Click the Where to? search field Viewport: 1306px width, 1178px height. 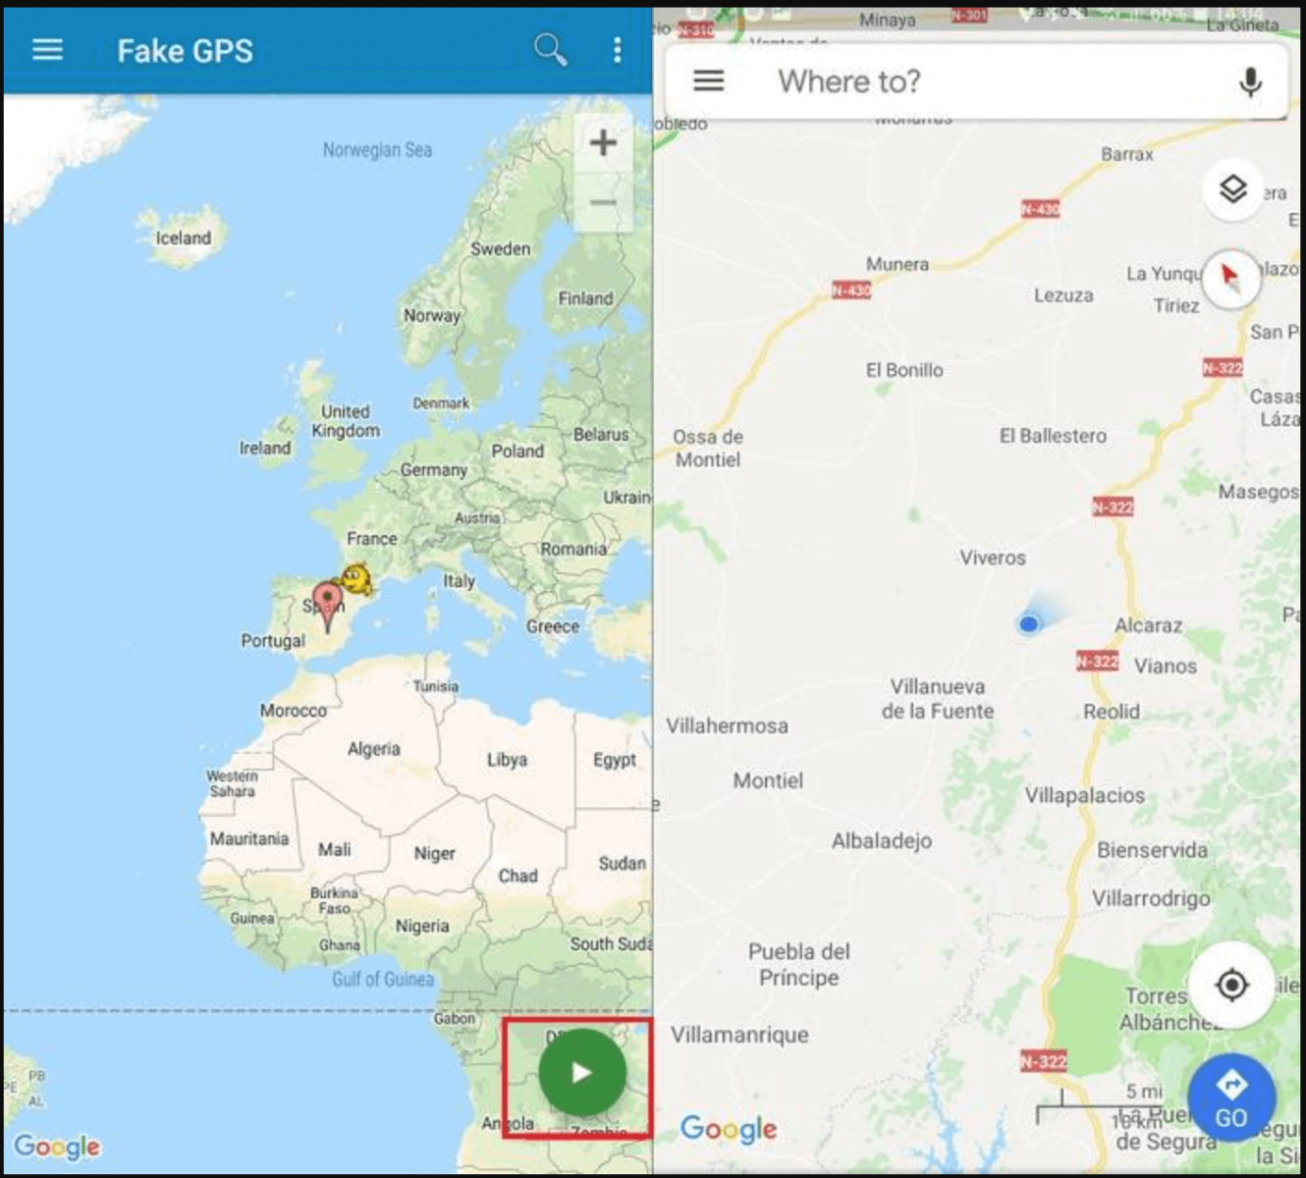976,81
